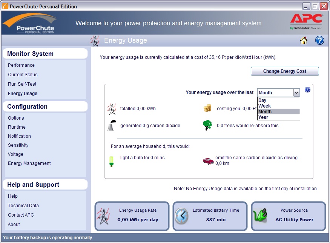Open Technical Data page
This screenshot has height=243, width=330.
[x=23, y=206]
